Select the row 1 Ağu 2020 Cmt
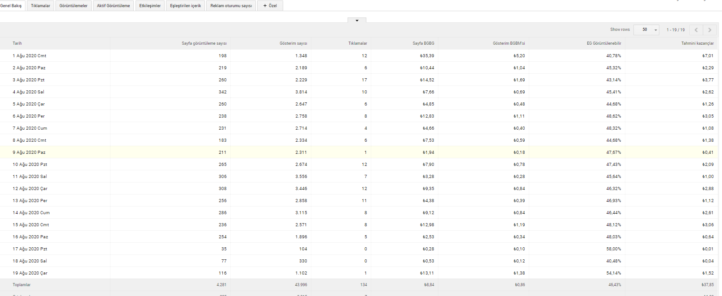The image size is (722, 296). coord(359,56)
